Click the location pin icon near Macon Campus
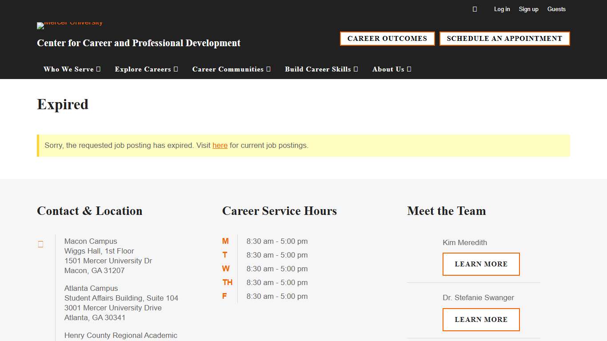Viewport: 607px width, 341px height. pyautogui.click(x=40, y=244)
